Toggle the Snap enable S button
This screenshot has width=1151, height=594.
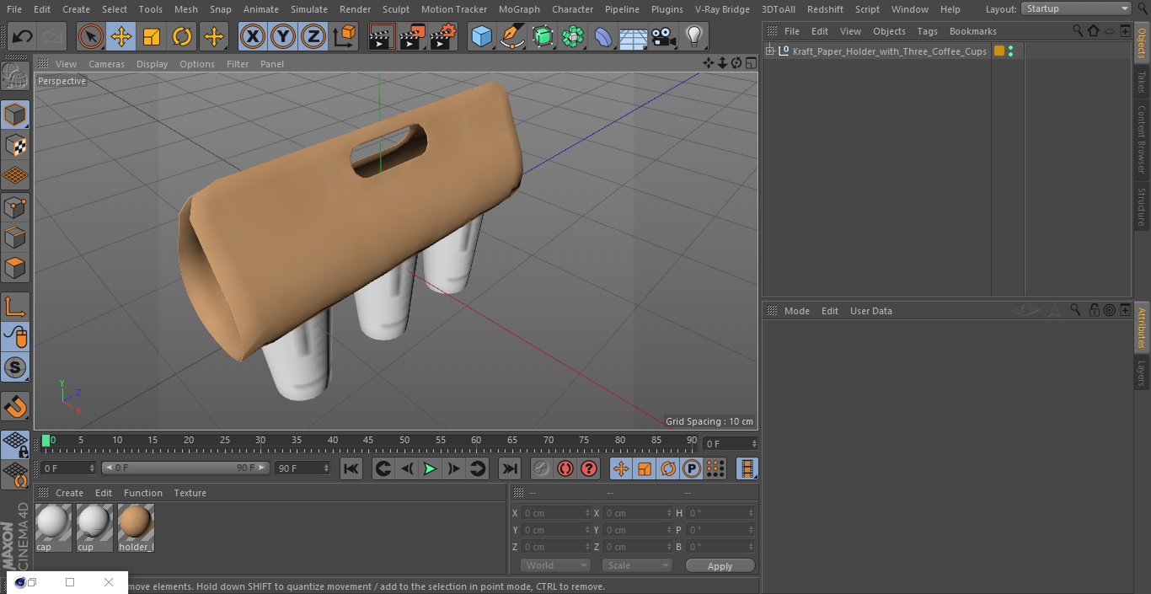pyautogui.click(x=15, y=367)
